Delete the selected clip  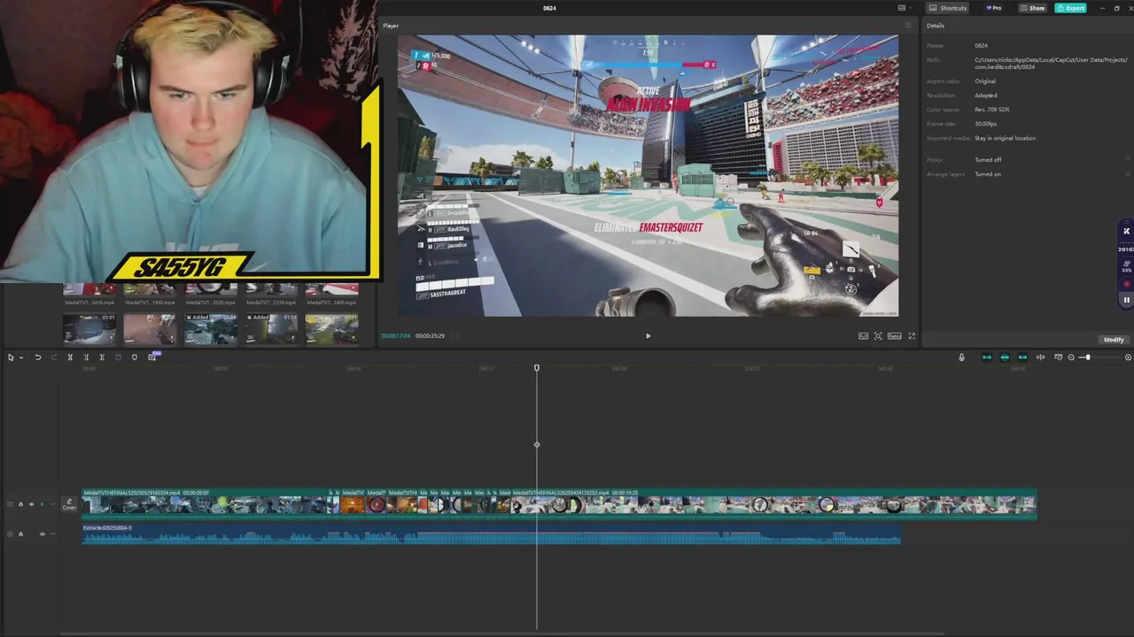tap(118, 357)
